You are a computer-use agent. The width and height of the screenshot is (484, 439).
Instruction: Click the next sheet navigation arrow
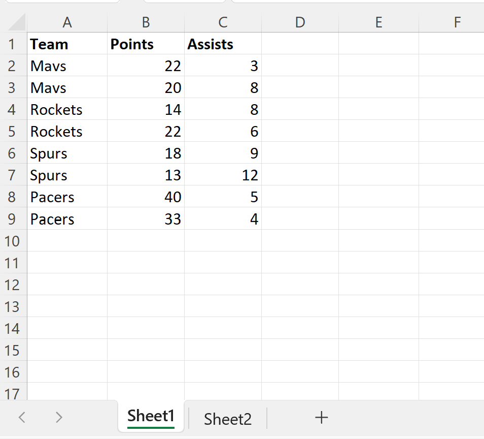(58, 417)
